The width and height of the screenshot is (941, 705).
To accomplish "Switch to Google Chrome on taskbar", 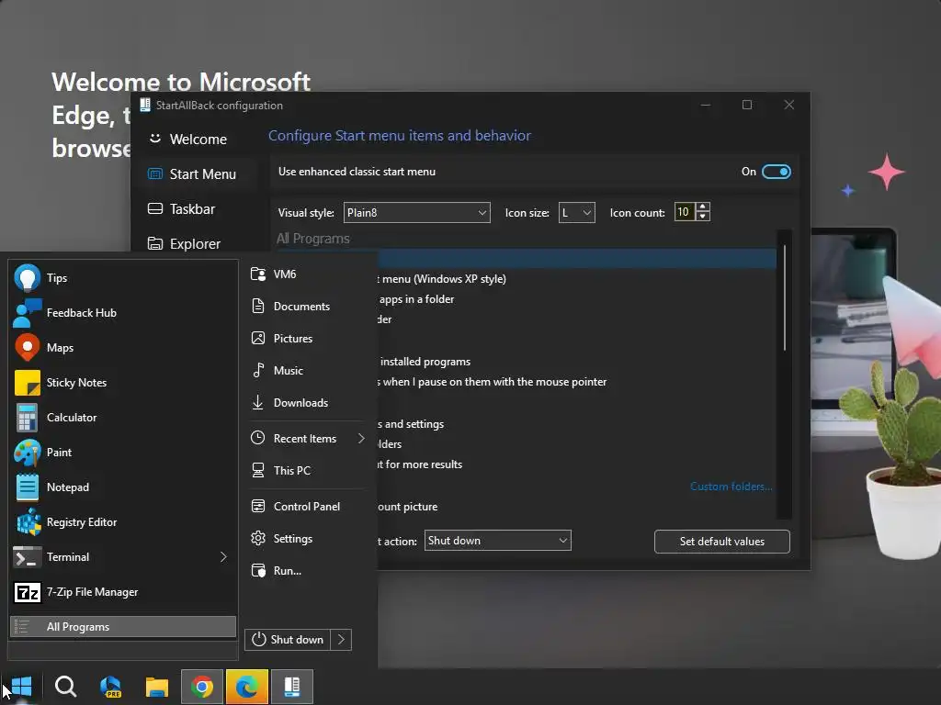I will coord(201,687).
